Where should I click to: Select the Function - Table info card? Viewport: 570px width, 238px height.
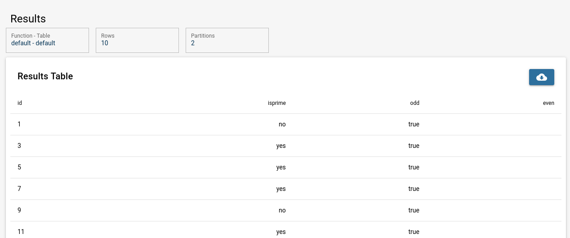47,40
